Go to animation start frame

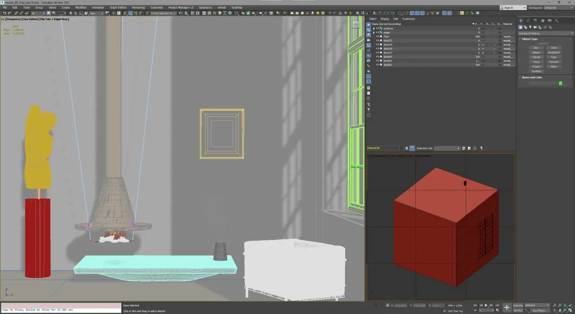coord(475,305)
